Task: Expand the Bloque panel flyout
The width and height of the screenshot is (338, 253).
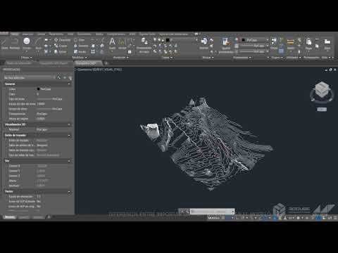Action: coord(208,58)
